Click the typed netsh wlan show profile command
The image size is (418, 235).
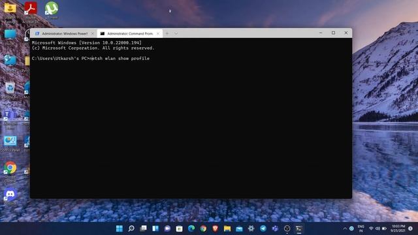coord(120,58)
